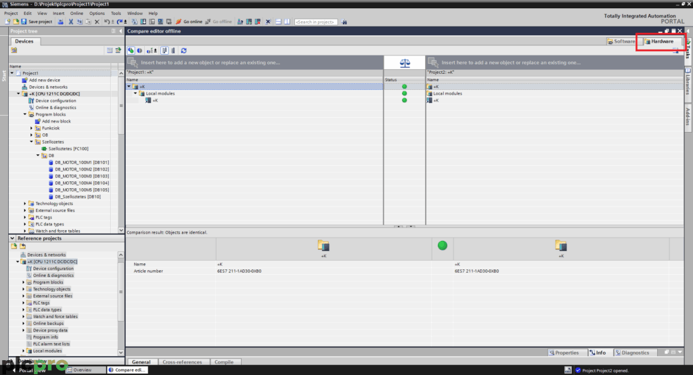Open the Compile tab
The height and width of the screenshot is (375, 693).
point(224,361)
